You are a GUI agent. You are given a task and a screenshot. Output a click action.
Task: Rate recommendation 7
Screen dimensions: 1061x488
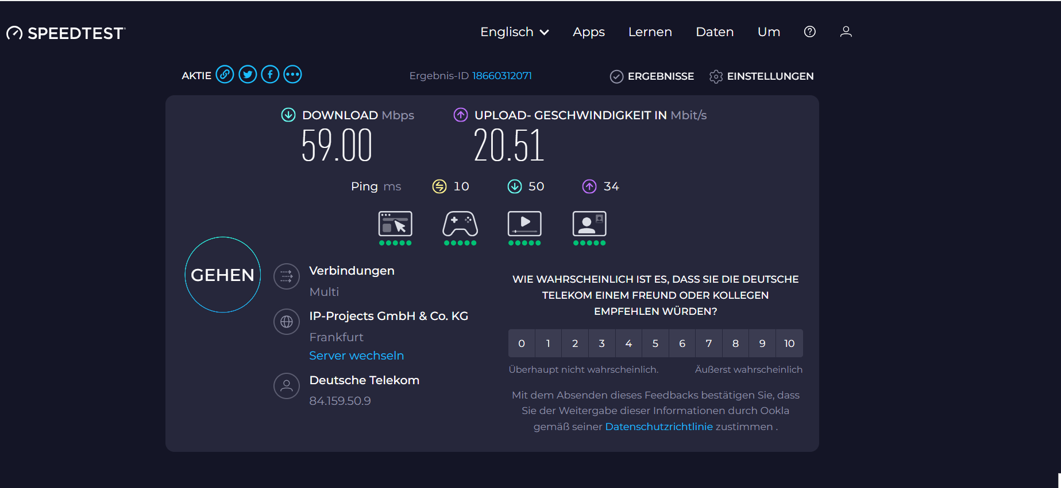click(709, 343)
